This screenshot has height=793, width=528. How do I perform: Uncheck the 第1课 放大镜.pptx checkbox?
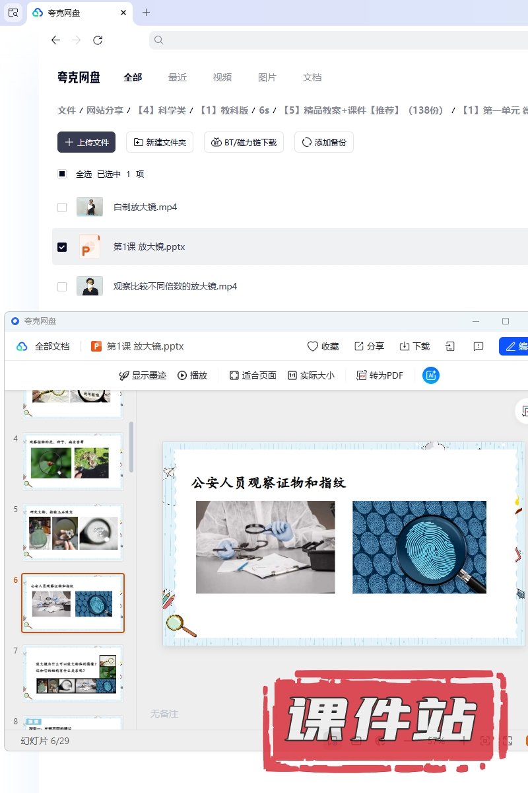point(62,247)
